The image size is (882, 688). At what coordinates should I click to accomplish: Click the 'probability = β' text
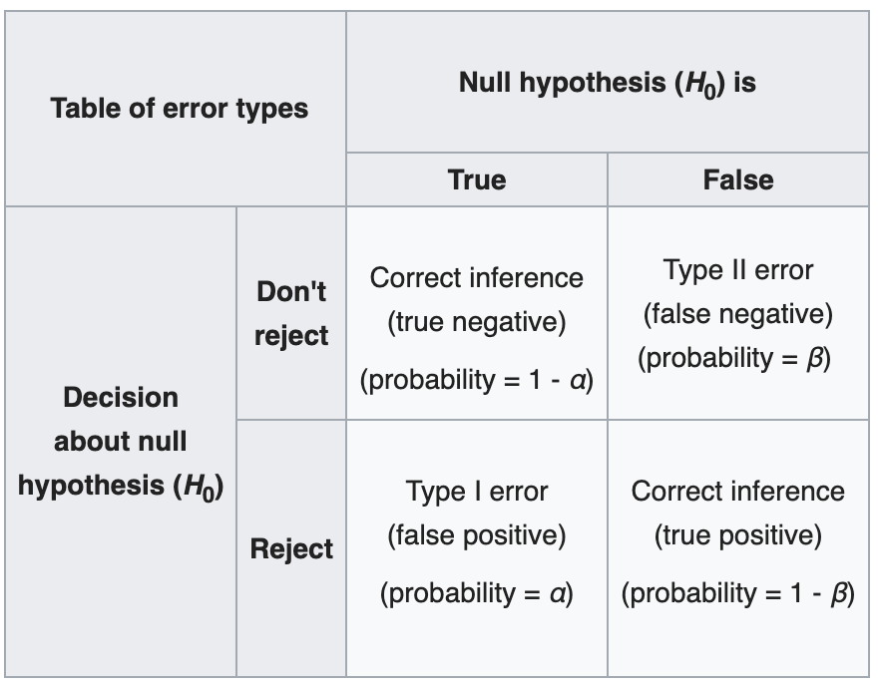click(734, 359)
